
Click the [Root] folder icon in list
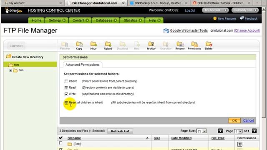point(70,144)
